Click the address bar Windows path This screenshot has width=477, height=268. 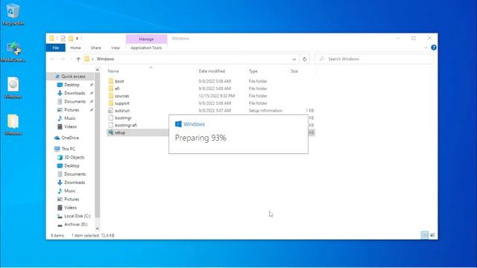pos(105,59)
